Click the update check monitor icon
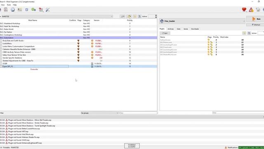This screenshot has width=264, height=149. (x=258, y=10)
